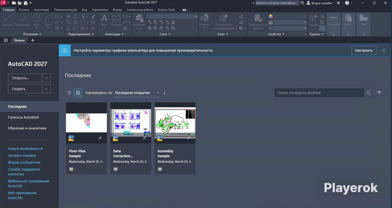Screen dimensions: 392x208
Task: Select Обучение и аналитика in the sidebar
Action: tap(27, 128)
